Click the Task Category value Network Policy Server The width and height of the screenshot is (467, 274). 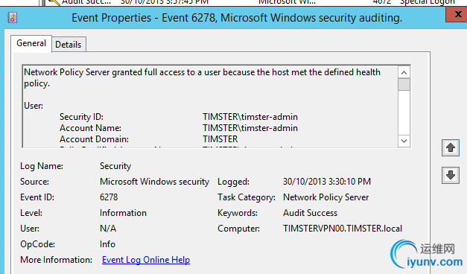pos(325,197)
